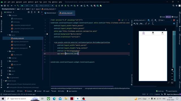The image size is (181, 101).
Task: Open the default margin 0dp dropdown
Action: 141,24
